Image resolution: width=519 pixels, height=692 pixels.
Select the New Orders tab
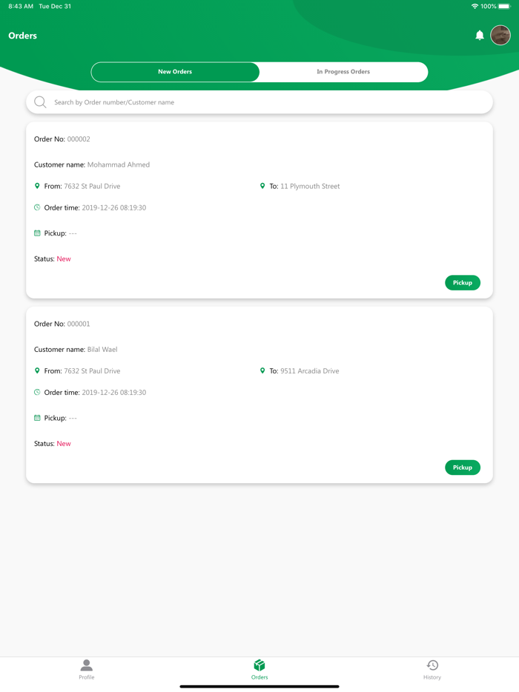(175, 72)
